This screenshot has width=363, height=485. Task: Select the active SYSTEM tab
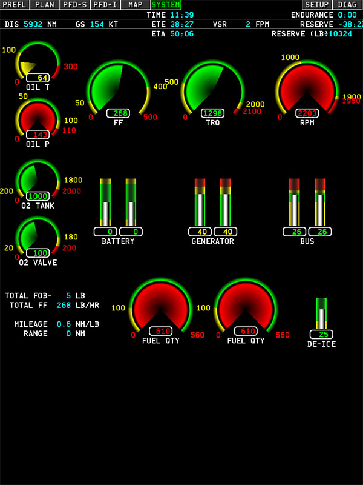pyautogui.click(x=166, y=5)
